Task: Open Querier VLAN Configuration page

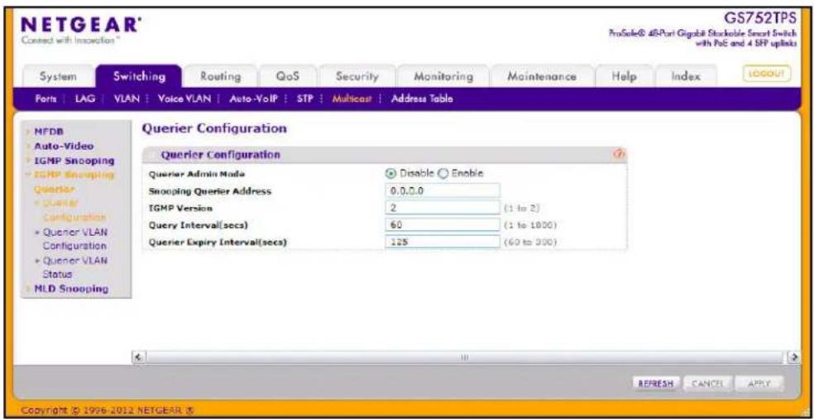Action: tap(74, 238)
